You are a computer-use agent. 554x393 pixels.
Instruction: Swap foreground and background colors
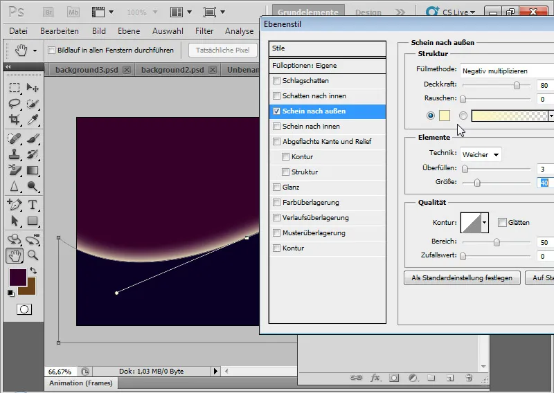33,271
